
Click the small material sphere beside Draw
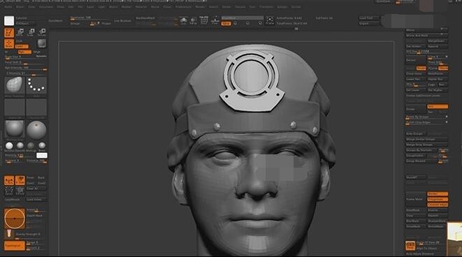point(42,43)
